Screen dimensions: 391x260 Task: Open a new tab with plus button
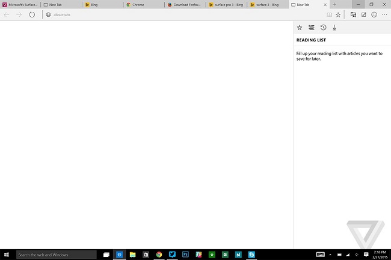[x=334, y=4]
